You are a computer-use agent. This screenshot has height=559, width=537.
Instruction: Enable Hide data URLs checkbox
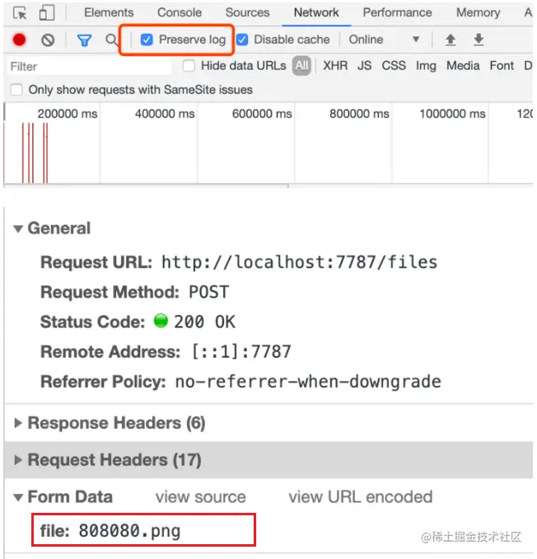[x=189, y=66]
